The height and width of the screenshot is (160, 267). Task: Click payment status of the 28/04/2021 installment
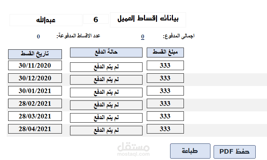106,130
